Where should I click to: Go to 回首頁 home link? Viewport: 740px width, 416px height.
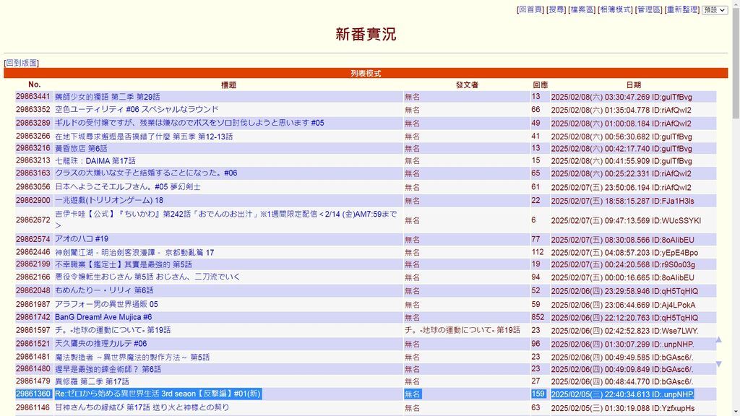530,10
